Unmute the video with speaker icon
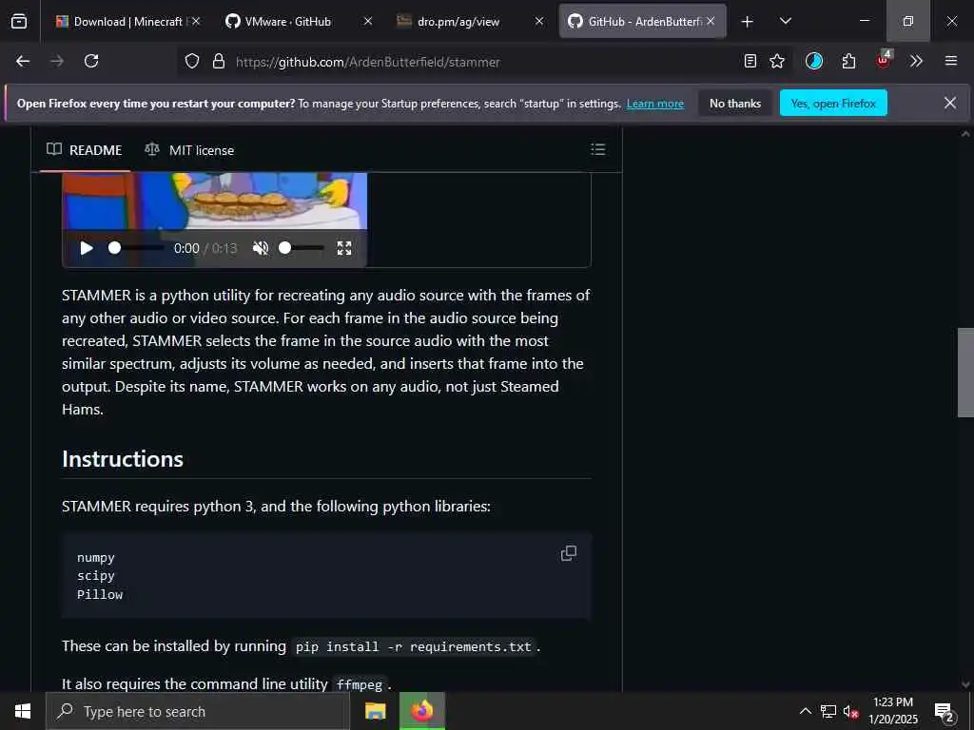Image resolution: width=974 pixels, height=730 pixels. 261,248
